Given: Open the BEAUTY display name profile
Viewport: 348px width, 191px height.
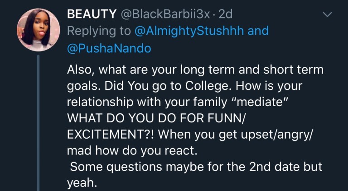Looking at the screenshot, I should click(92, 14).
